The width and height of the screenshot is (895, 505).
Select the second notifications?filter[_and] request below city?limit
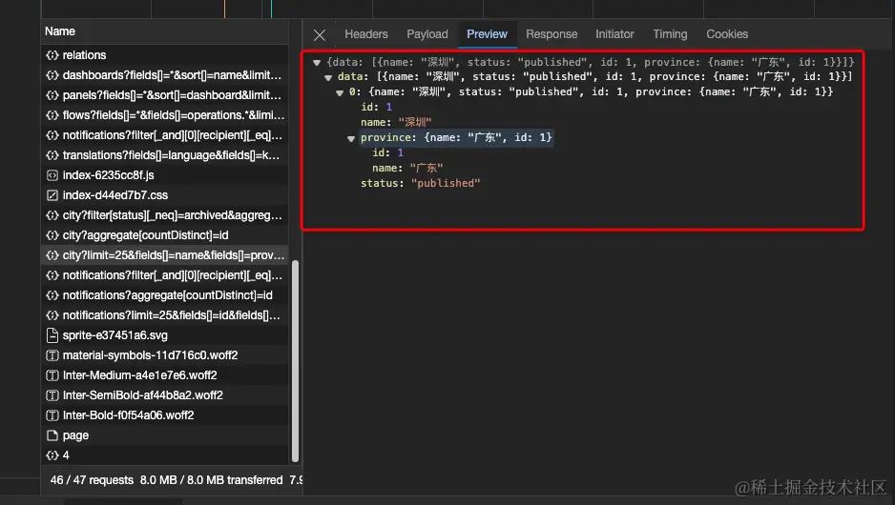pos(165,275)
